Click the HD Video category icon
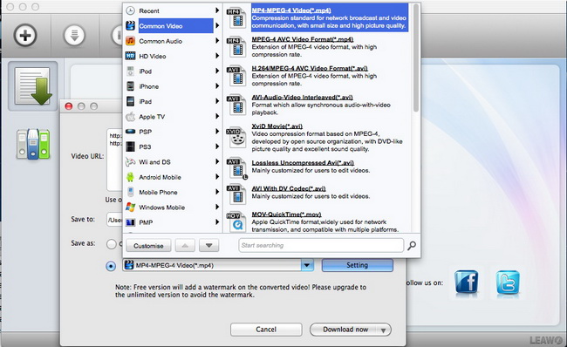Viewport: 567px width, 347px height. click(x=130, y=56)
